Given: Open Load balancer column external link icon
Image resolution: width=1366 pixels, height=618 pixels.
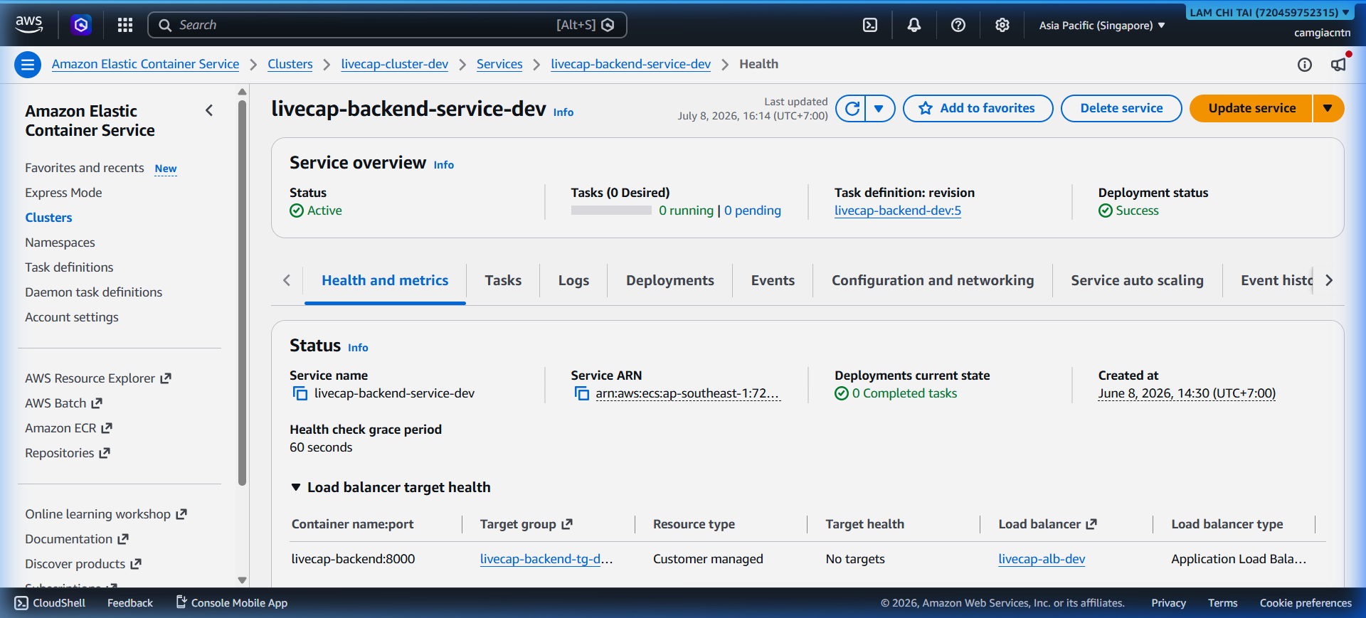Looking at the screenshot, I should click(1091, 524).
